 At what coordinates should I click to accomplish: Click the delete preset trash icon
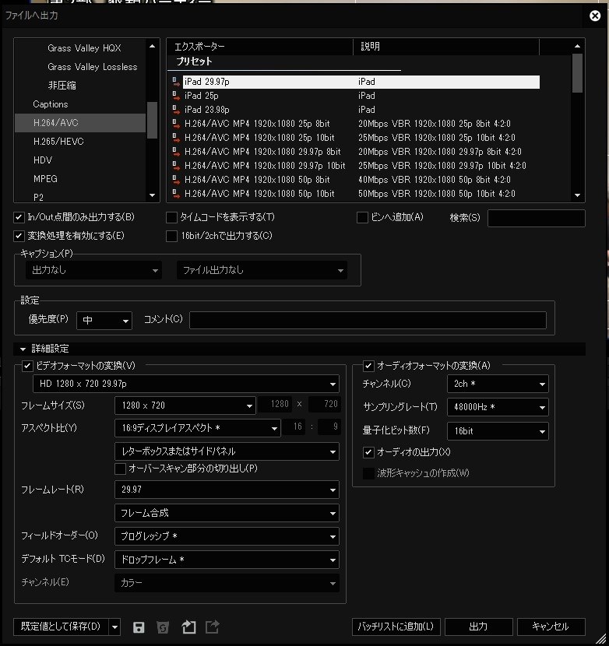tap(163, 627)
